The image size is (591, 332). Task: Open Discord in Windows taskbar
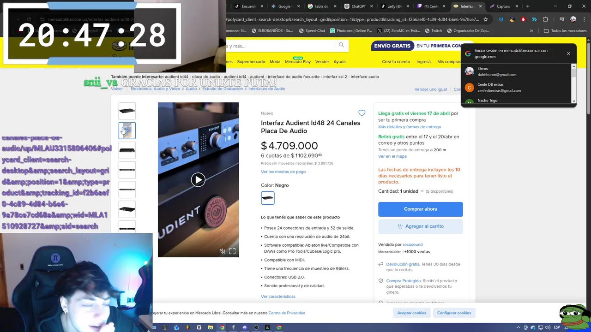tap(245, 327)
